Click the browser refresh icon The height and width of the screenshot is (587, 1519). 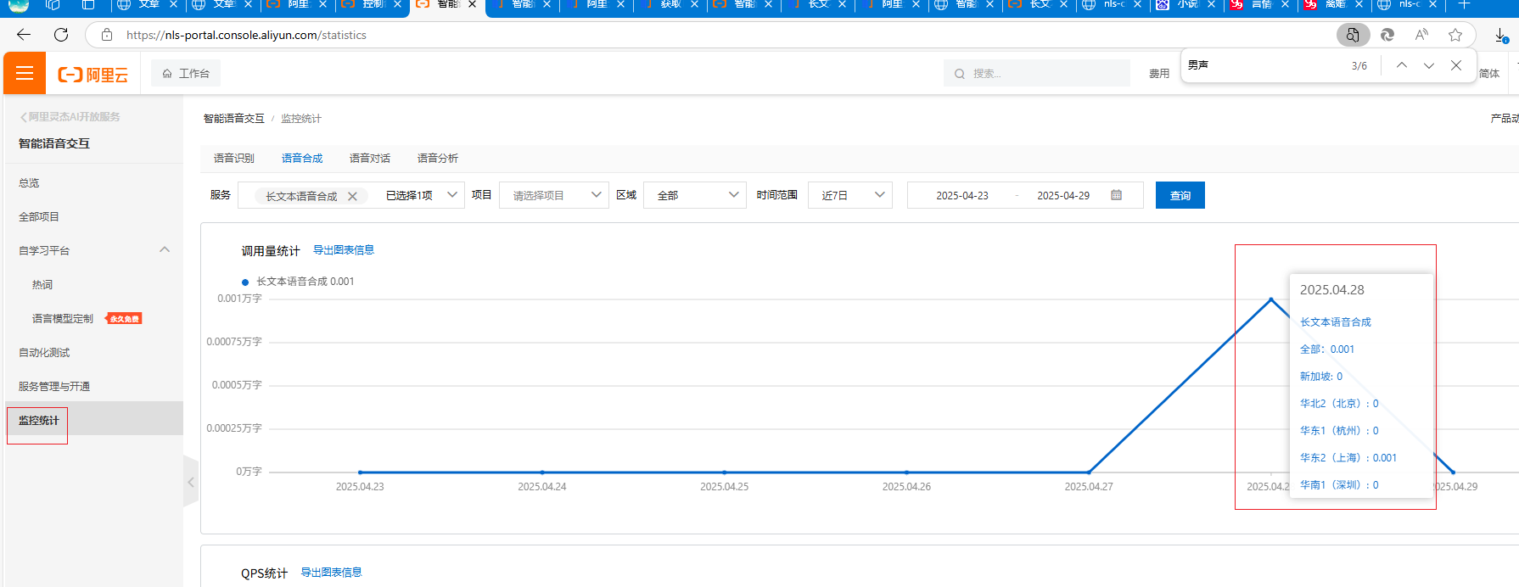click(61, 35)
